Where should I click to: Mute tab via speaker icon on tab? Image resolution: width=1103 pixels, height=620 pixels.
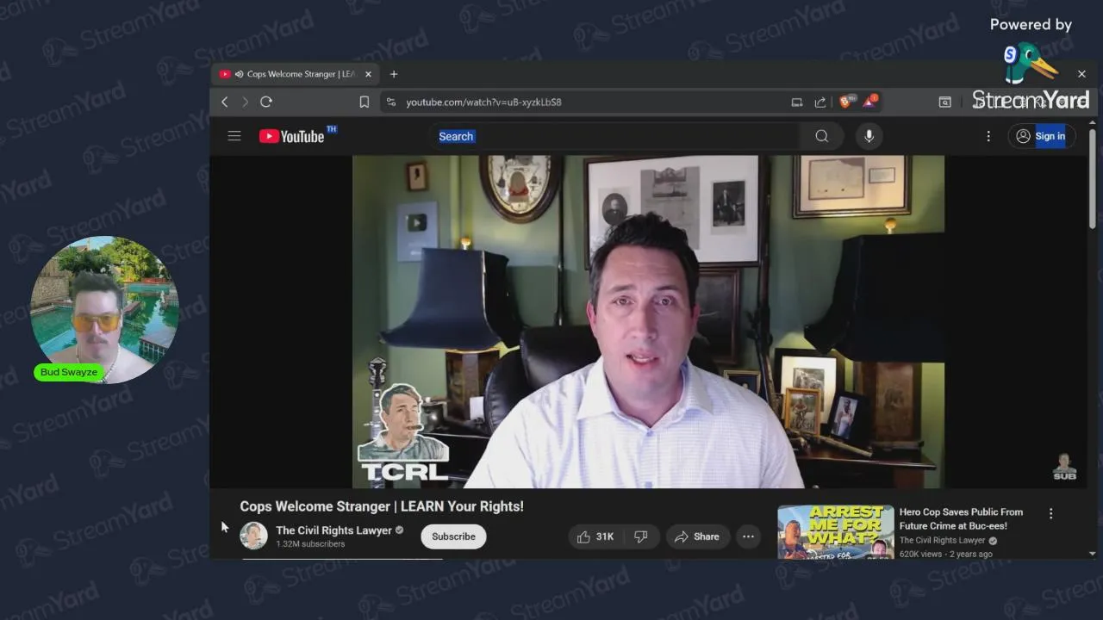[x=239, y=74]
